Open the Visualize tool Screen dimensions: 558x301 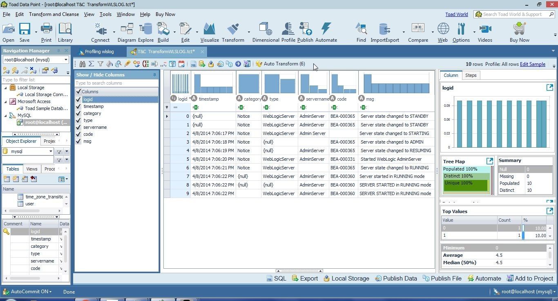(x=210, y=32)
